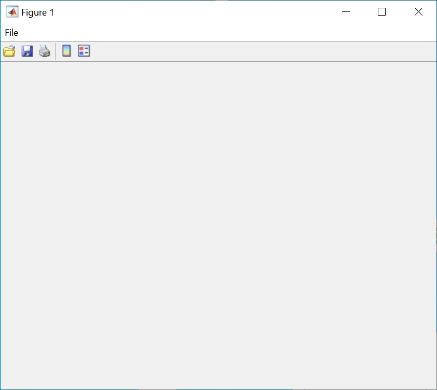Click File in the menu bar
Image resolution: width=437 pixels, height=390 pixels.
click(x=11, y=32)
